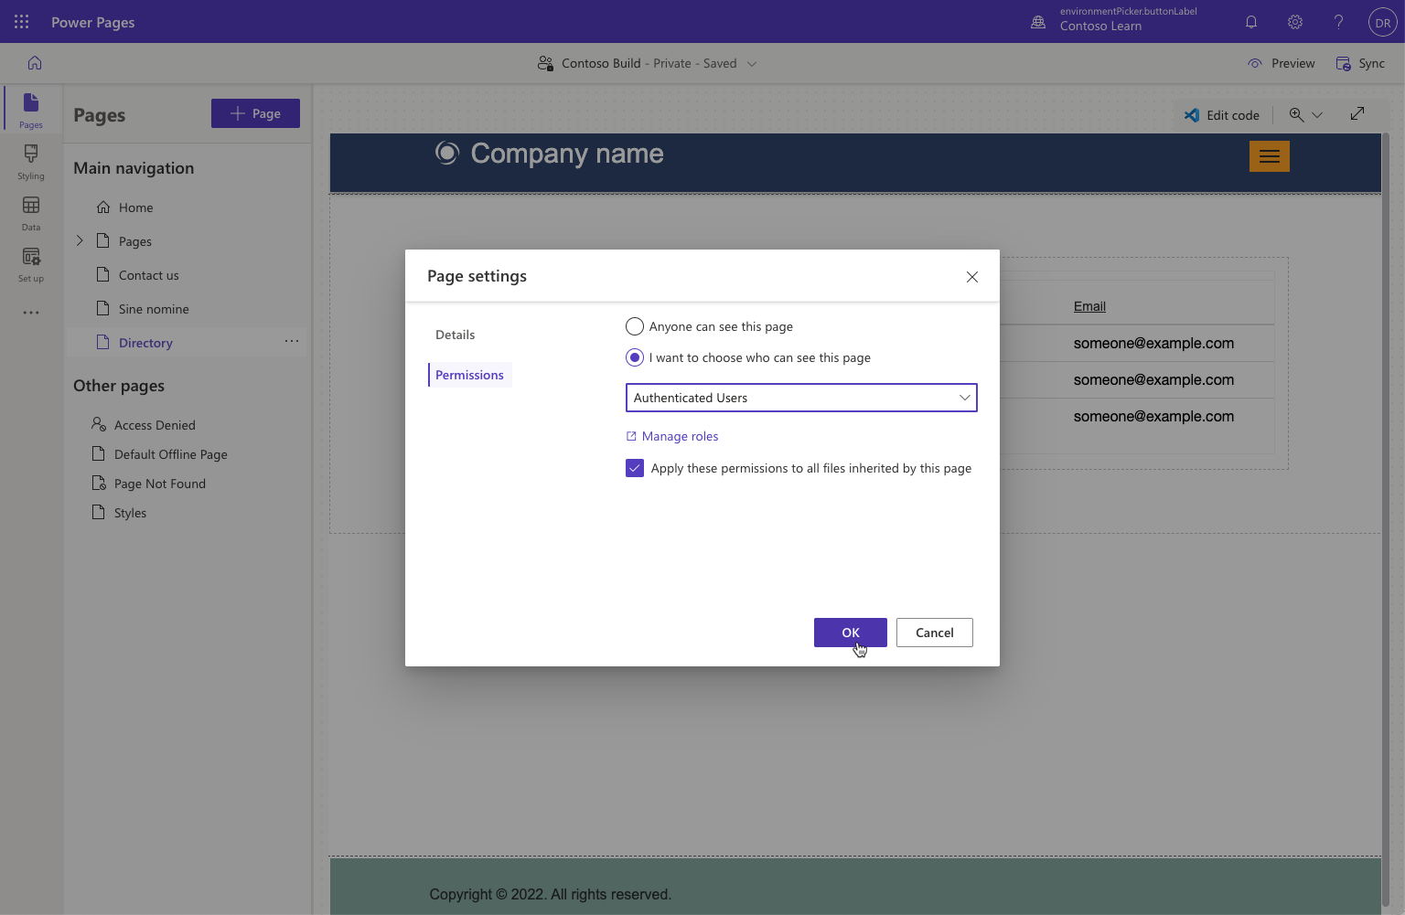Open the Directory page ellipsis menu

[292, 341]
